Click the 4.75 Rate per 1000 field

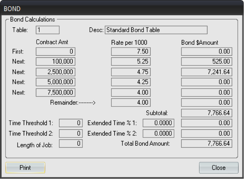pos(131,72)
